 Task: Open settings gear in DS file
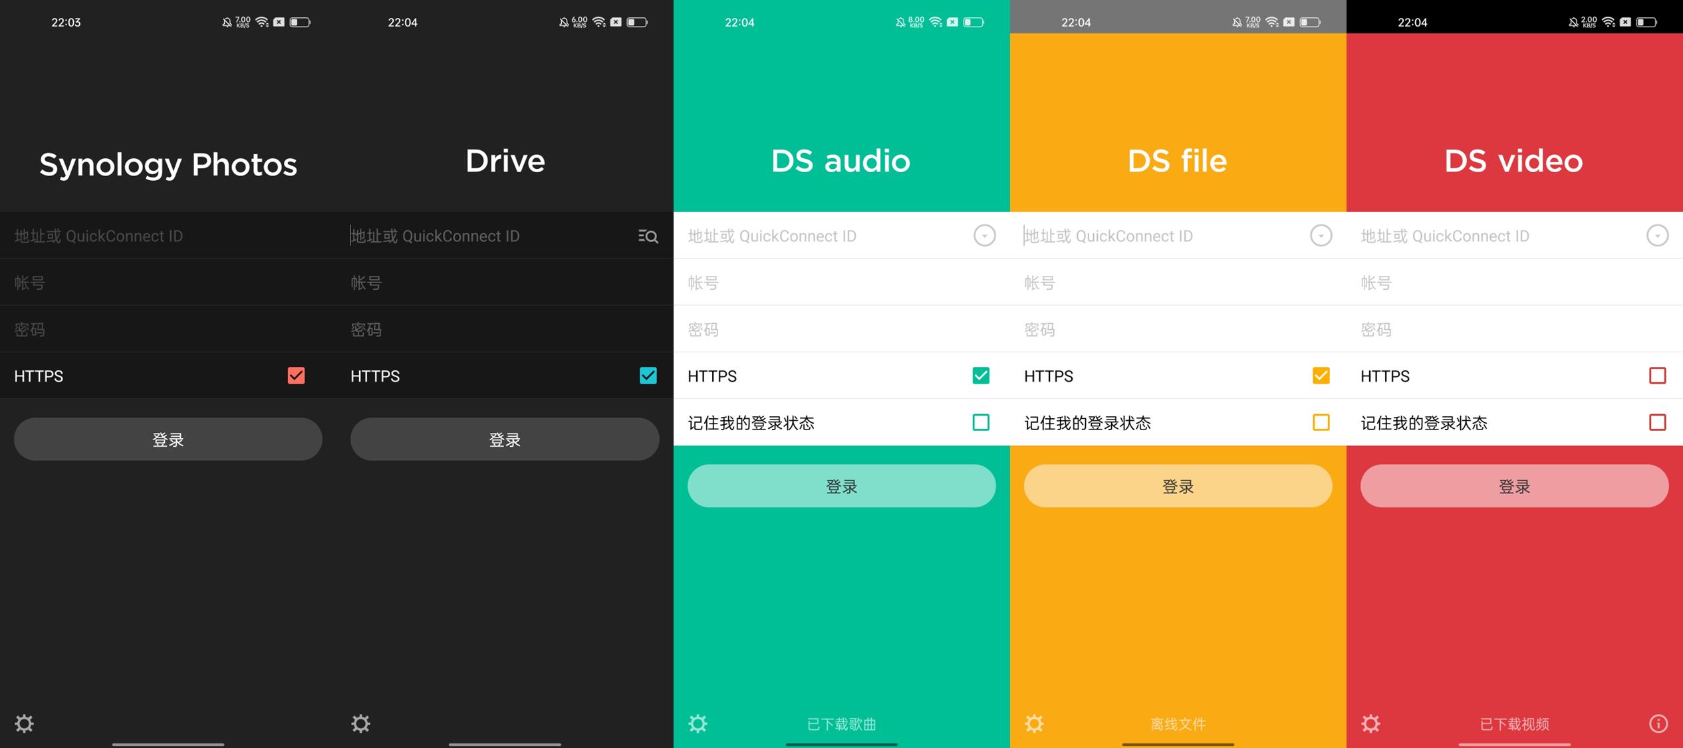pyautogui.click(x=1035, y=724)
